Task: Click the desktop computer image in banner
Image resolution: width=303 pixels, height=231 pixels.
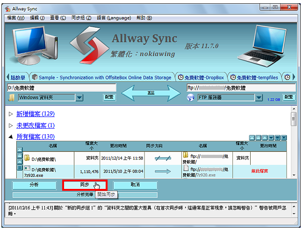Action: pos(35,45)
